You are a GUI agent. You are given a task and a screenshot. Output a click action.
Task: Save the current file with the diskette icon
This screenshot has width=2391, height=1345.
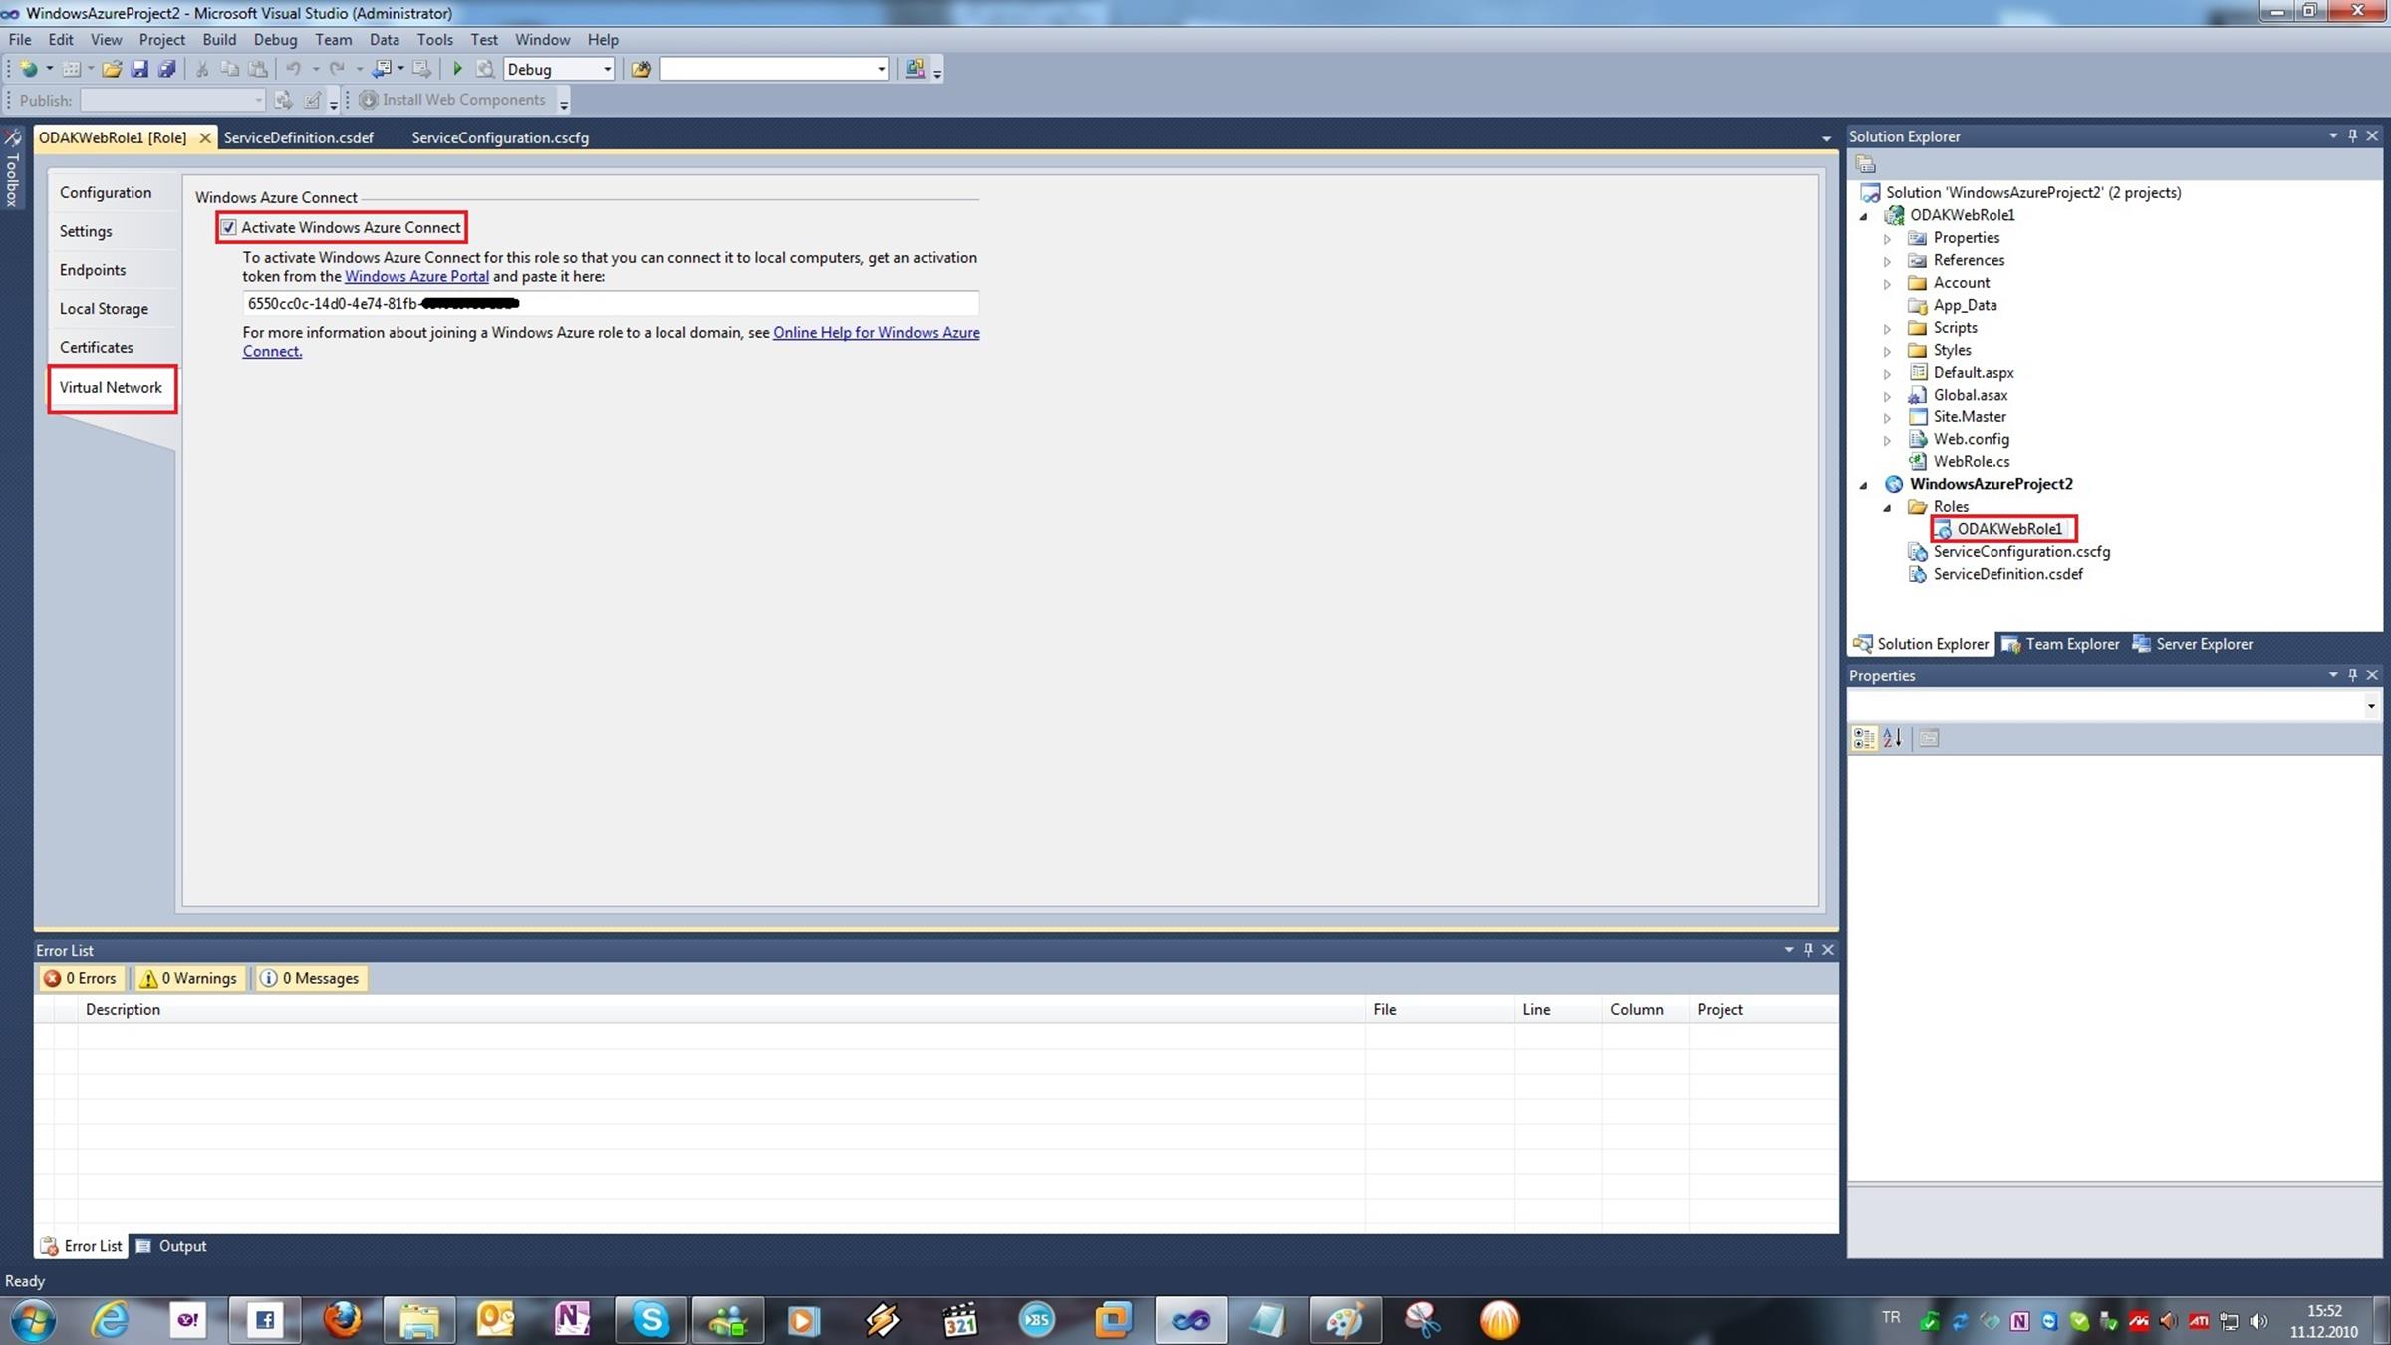tap(139, 69)
